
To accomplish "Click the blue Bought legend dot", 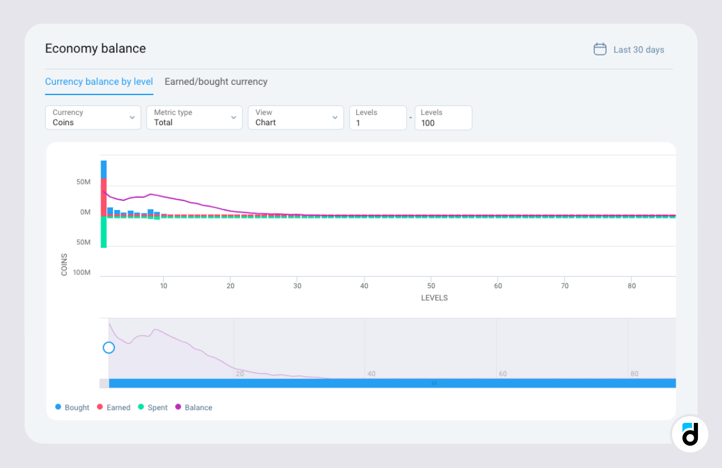I will pyautogui.click(x=58, y=407).
